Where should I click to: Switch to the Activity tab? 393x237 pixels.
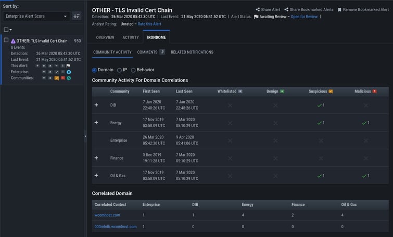(x=131, y=37)
